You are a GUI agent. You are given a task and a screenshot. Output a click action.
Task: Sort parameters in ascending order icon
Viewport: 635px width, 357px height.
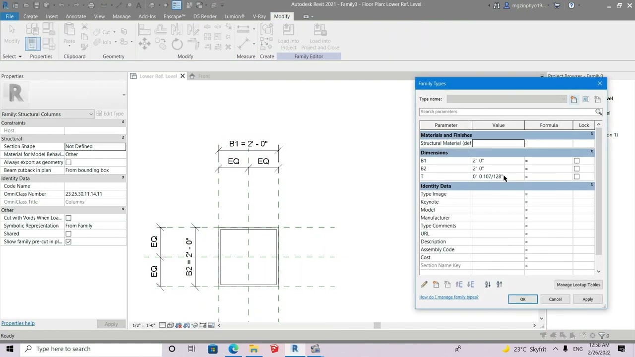[x=488, y=285]
